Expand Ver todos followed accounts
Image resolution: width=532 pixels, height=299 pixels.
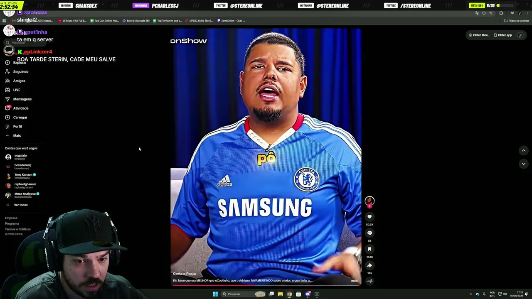pyautogui.click(x=17, y=205)
